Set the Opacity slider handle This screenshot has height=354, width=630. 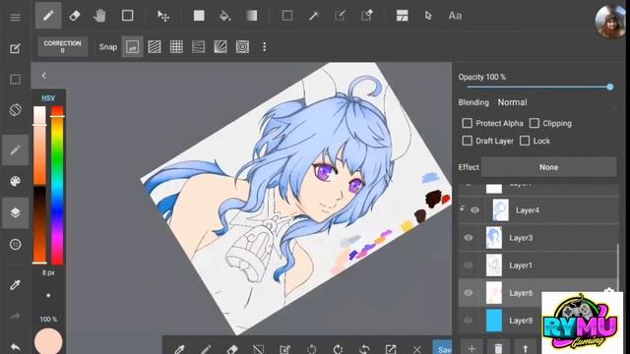pos(610,87)
